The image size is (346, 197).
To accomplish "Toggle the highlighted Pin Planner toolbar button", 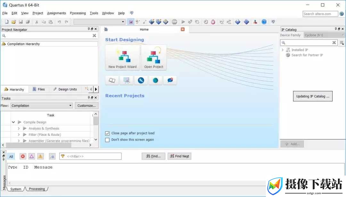I will coord(131,22).
